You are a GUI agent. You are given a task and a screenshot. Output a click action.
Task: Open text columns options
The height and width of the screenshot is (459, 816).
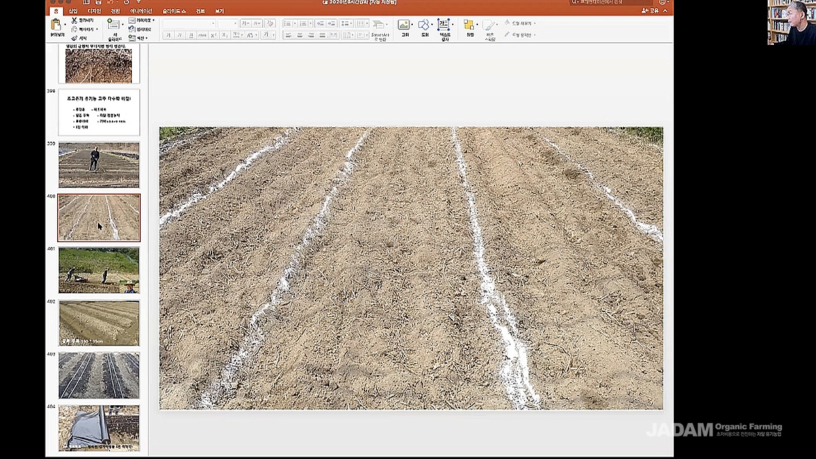click(361, 24)
